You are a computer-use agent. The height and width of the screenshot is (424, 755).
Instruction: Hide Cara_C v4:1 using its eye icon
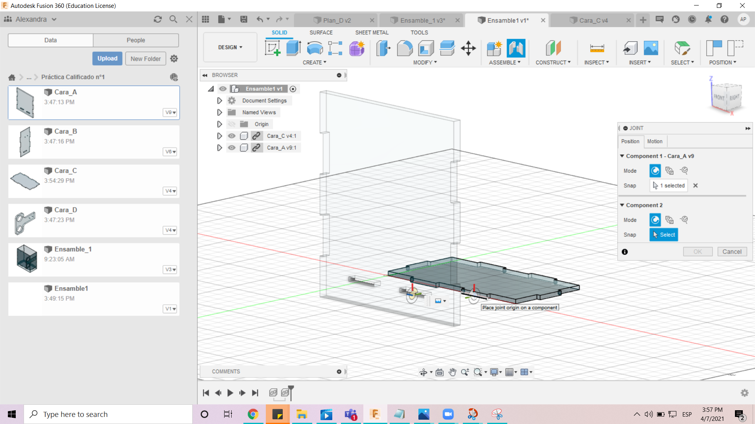232,136
